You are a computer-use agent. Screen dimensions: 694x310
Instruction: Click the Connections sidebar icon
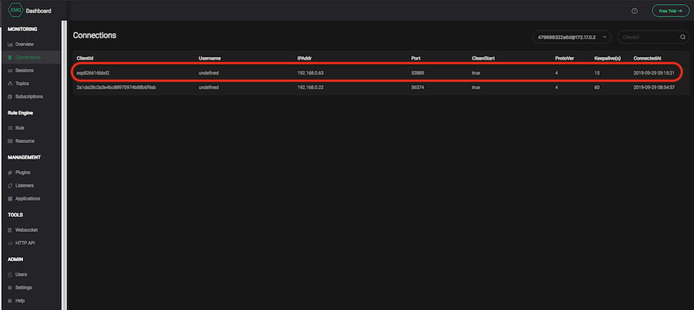tap(10, 58)
